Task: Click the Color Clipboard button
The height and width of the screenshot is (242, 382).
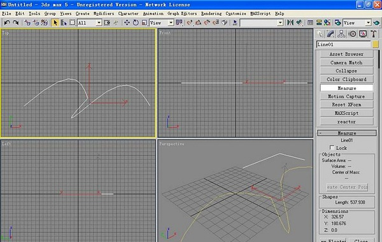Action: 346,79
